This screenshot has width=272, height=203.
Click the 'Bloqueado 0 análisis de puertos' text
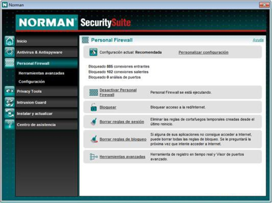[x=115, y=77]
